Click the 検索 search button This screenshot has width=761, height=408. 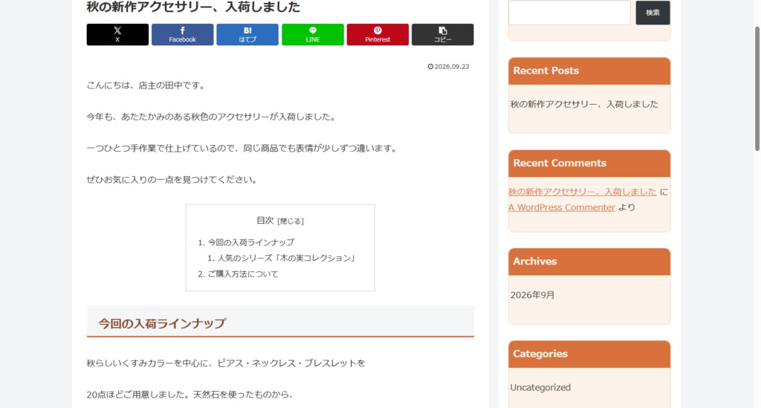coord(652,13)
